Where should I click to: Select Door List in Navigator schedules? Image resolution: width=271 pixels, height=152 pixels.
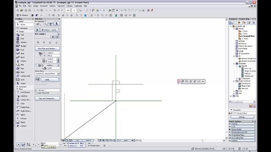[x=247, y=68]
